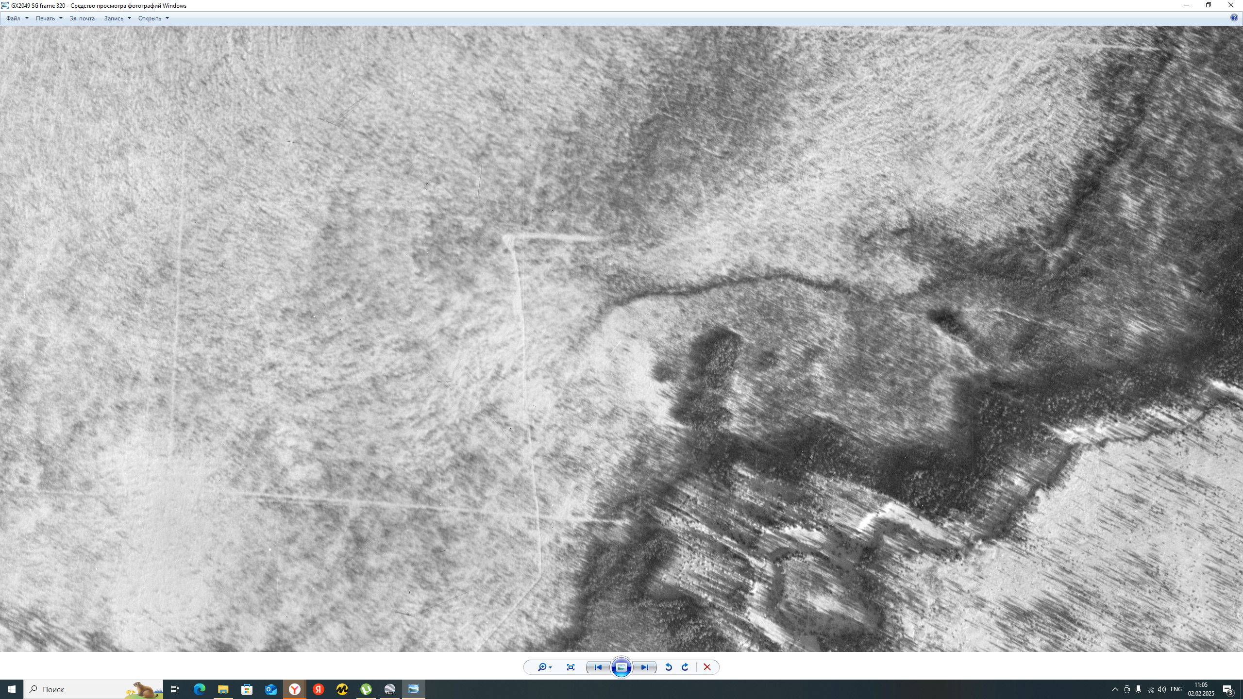Expand the Файл dropdown arrow

click(x=27, y=18)
